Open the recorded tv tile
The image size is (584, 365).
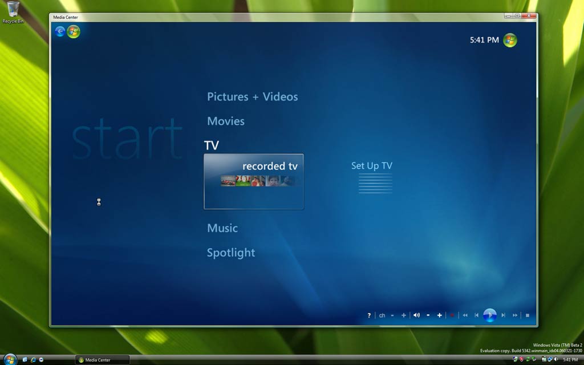[x=254, y=181]
